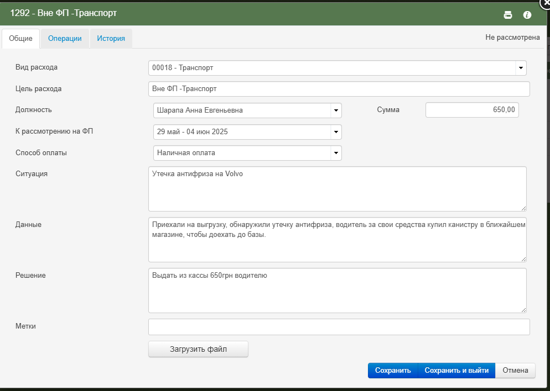Image resolution: width=550 pixels, height=391 pixels.
Task: Expand the К рассмотрению на ФП dropdown
Action: coord(247,132)
